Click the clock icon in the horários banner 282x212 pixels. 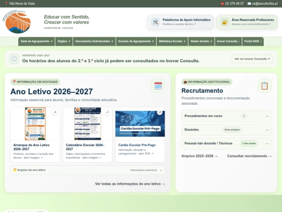click(x=14, y=59)
